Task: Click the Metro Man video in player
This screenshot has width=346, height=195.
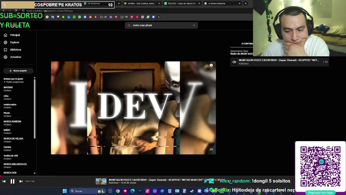Action: click(133, 108)
